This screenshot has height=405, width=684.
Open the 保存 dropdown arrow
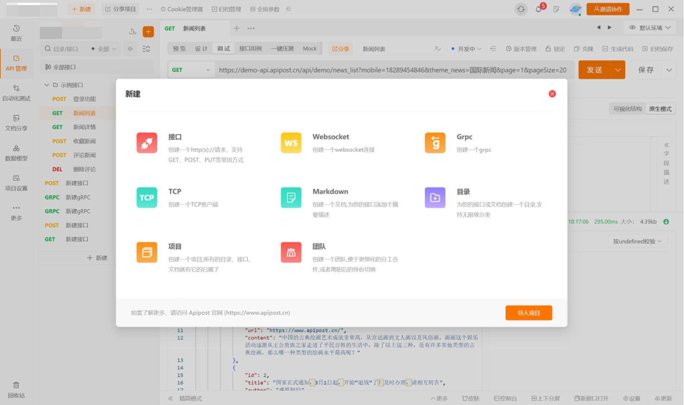click(669, 70)
